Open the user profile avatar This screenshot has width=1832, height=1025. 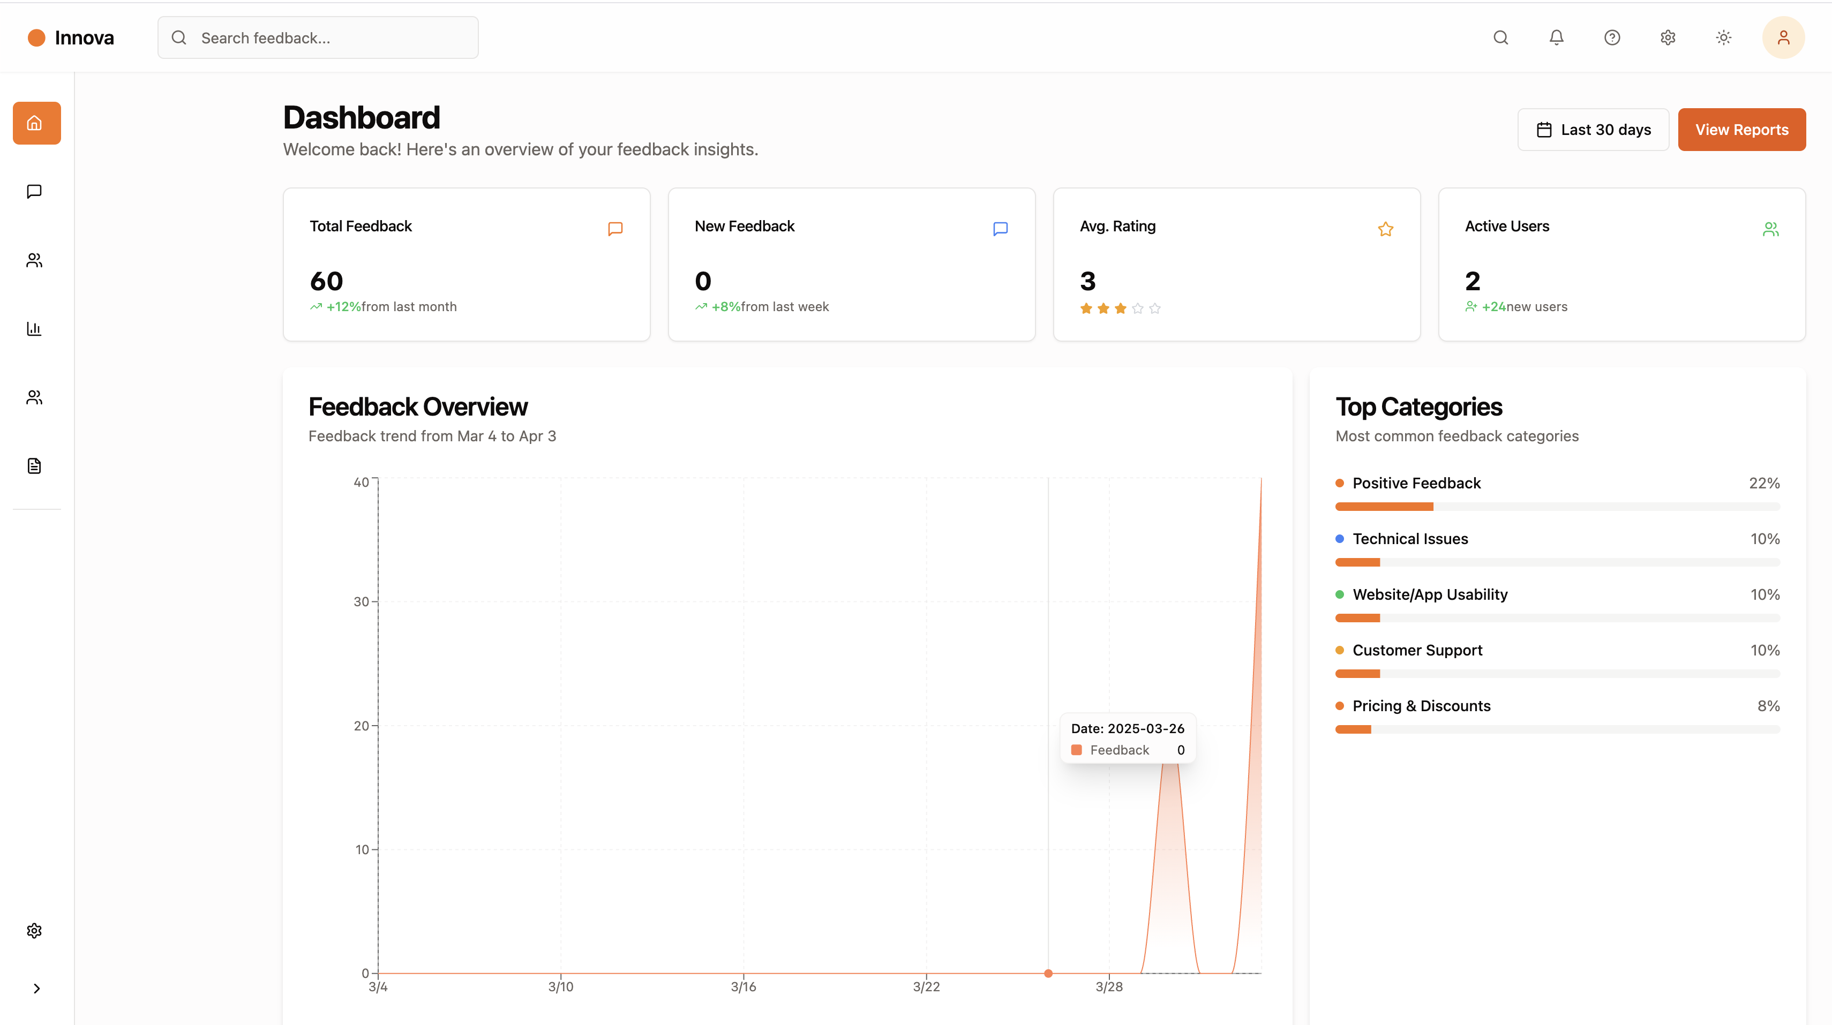tap(1782, 37)
